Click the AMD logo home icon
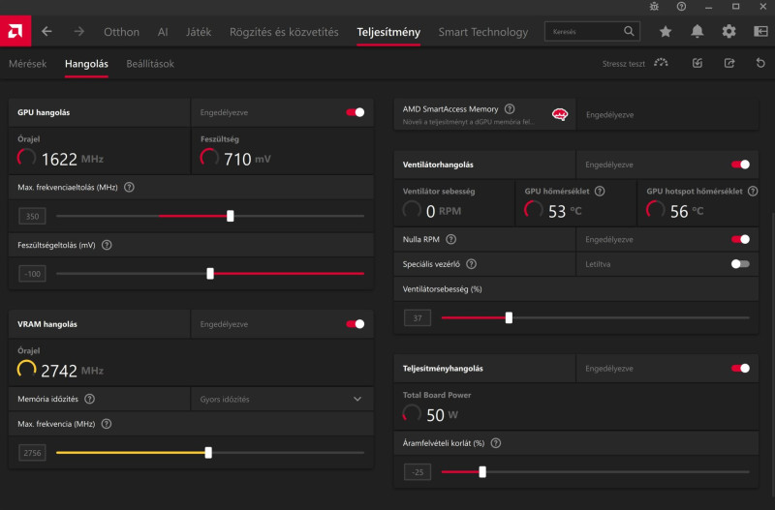 (15, 31)
